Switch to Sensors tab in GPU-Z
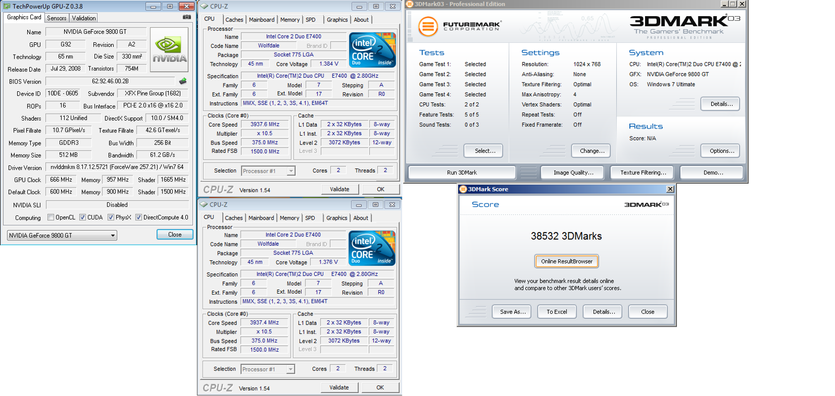This screenshot has width=835, height=396. [56, 18]
